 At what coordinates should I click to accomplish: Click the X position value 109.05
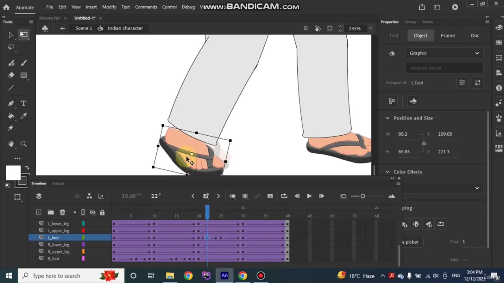point(445,134)
